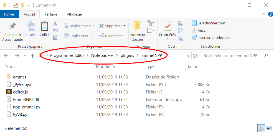Go back with the left arrow
274x132 pixels.
(6, 56)
